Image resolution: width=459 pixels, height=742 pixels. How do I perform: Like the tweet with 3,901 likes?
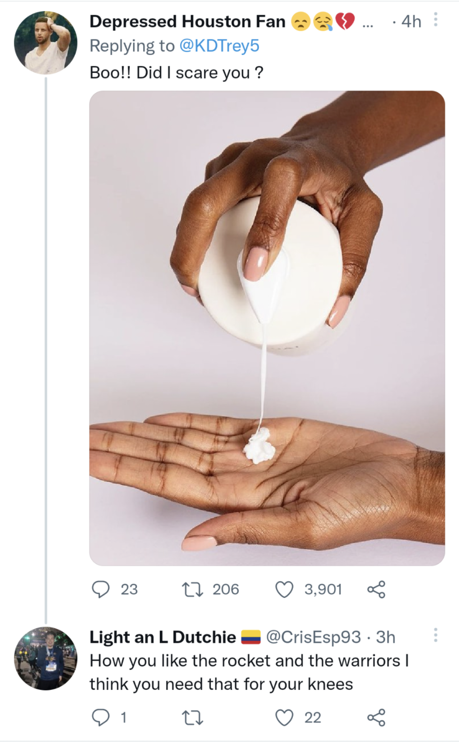tap(284, 589)
